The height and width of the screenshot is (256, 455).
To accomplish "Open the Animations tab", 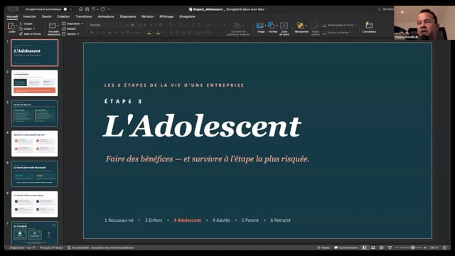I will tap(106, 16).
